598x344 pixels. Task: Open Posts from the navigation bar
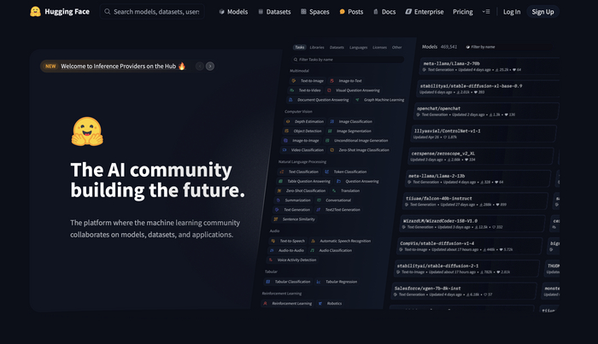[x=351, y=12]
